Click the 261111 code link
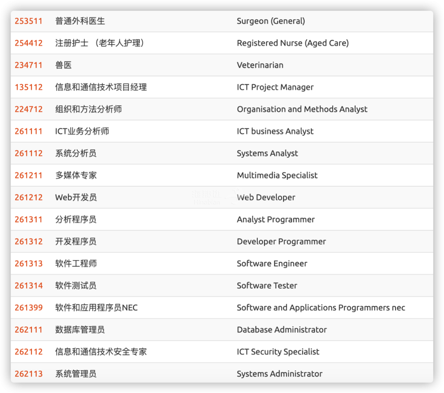Image resolution: width=444 pixels, height=393 pixels. click(x=29, y=131)
